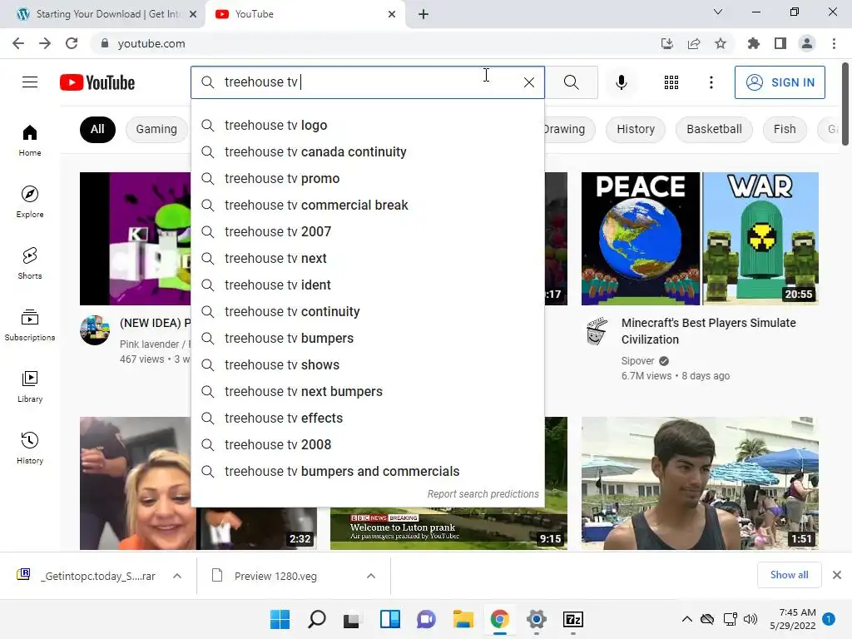
Task: Choose suggestion treehouse tv bumpers and commercials
Action: point(367,471)
